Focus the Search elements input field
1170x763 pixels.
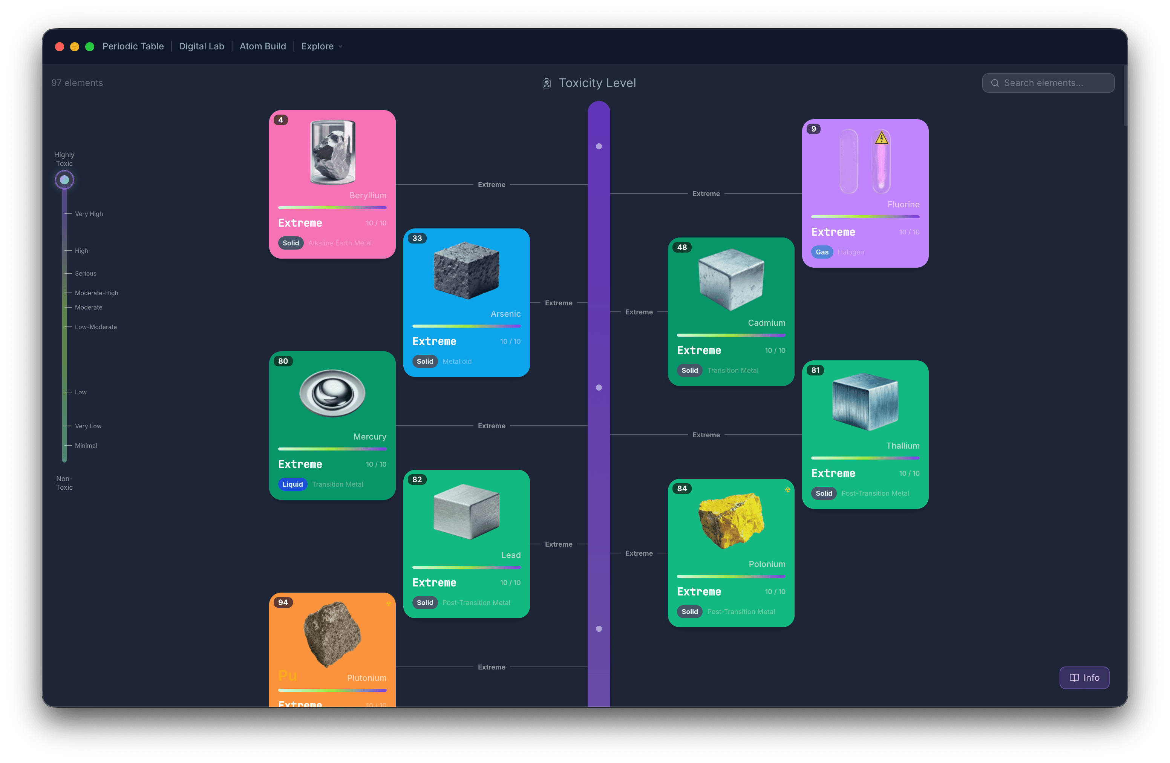(1048, 83)
